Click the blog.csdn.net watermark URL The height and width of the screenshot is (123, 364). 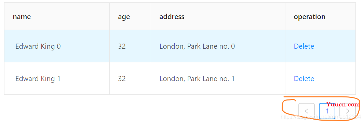321,117
